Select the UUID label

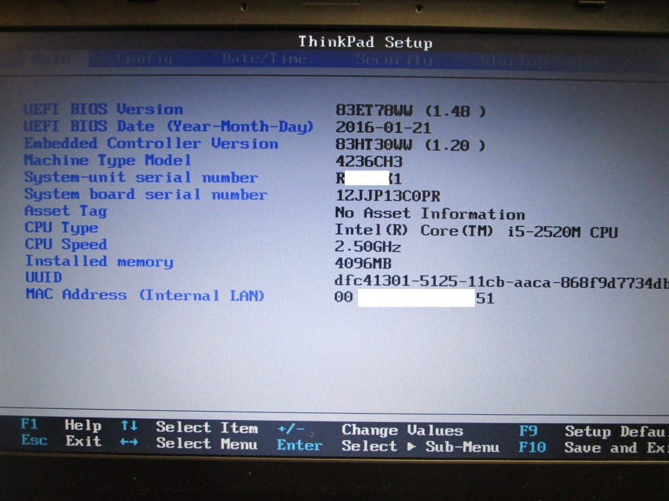pyautogui.click(x=44, y=277)
